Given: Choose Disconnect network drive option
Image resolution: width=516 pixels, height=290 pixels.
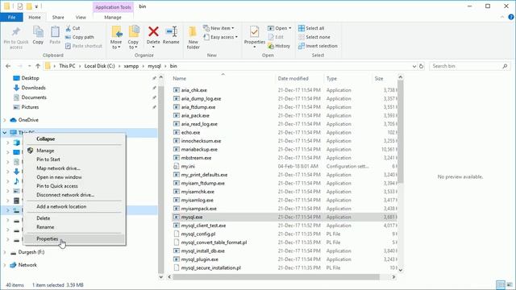Looking at the screenshot, I should click(74, 195).
